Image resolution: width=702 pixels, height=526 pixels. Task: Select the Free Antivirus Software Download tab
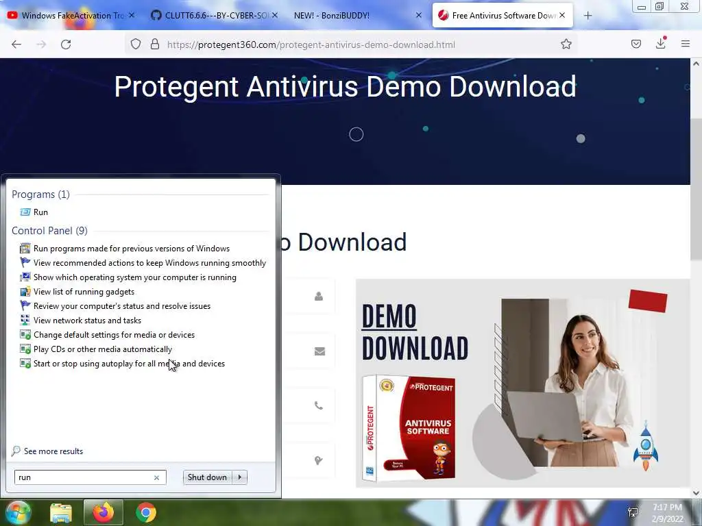(x=503, y=16)
